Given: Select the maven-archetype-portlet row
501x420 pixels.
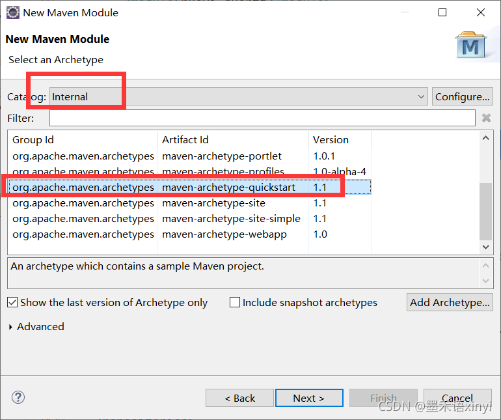Looking at the screenshot, I should [190, 156].
